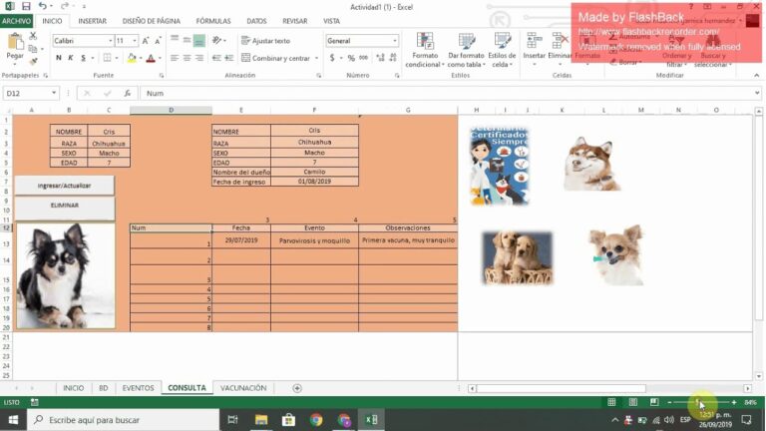Click the fill color bucket icon
Viewport: 766px width, 431px height.
point(131,58)
